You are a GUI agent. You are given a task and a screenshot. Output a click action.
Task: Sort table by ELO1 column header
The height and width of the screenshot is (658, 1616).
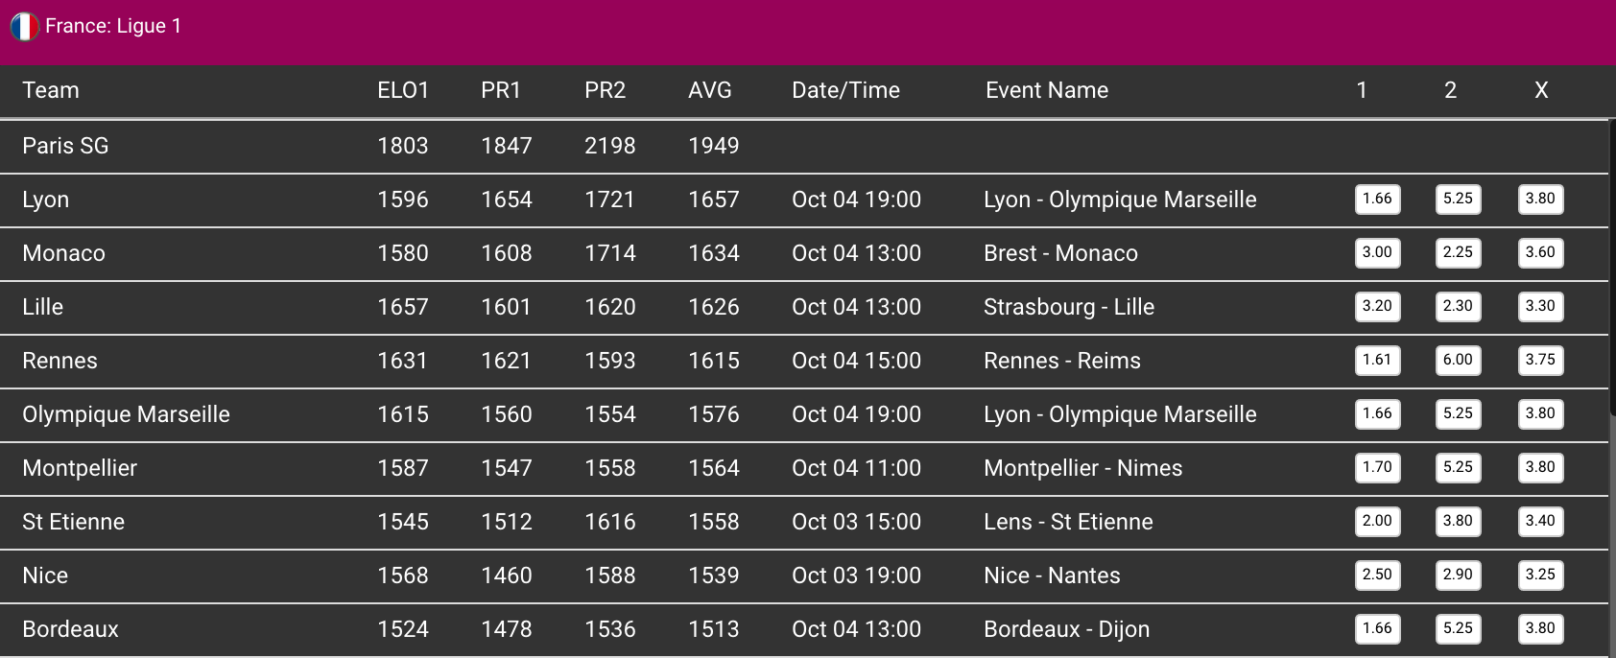tap(403, 90)
